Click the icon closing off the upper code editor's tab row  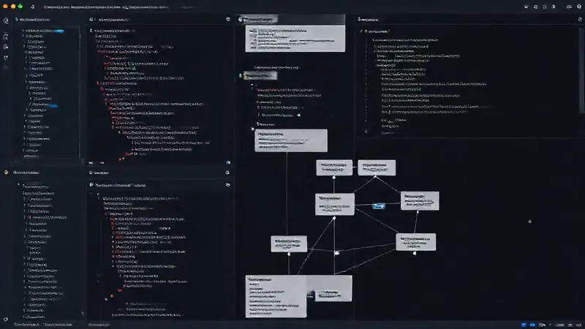pos(228,20)
